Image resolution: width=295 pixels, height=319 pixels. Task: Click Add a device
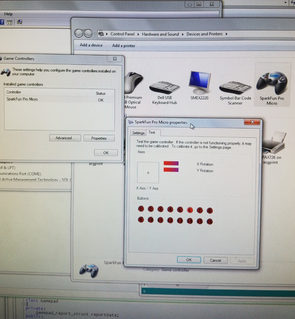pos(91,45)
